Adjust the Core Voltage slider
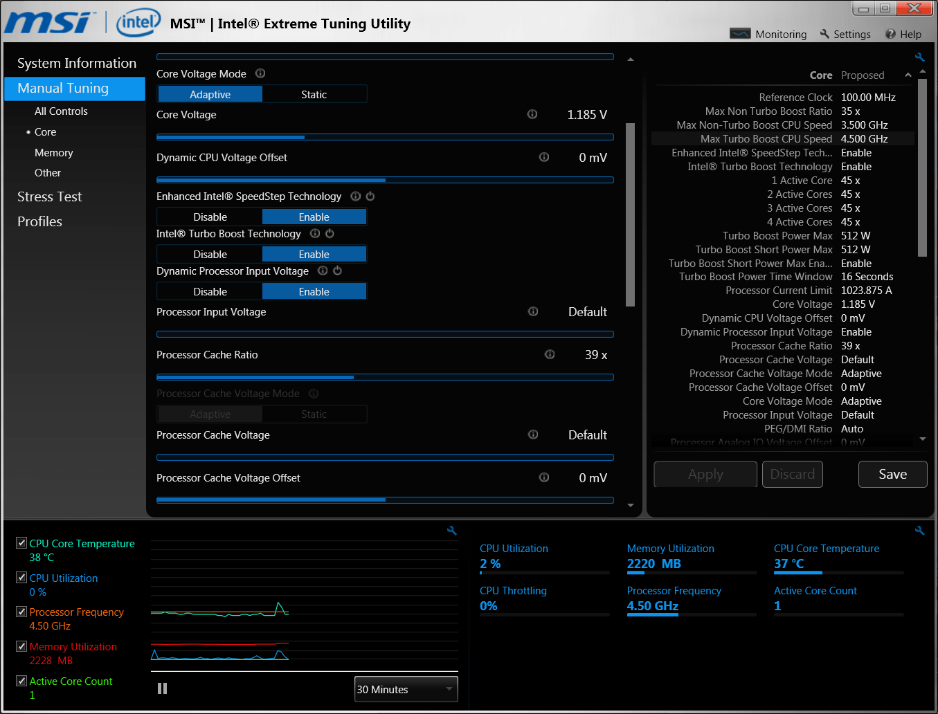This screenshot has height=714, width=938. [x=386, y=137]
